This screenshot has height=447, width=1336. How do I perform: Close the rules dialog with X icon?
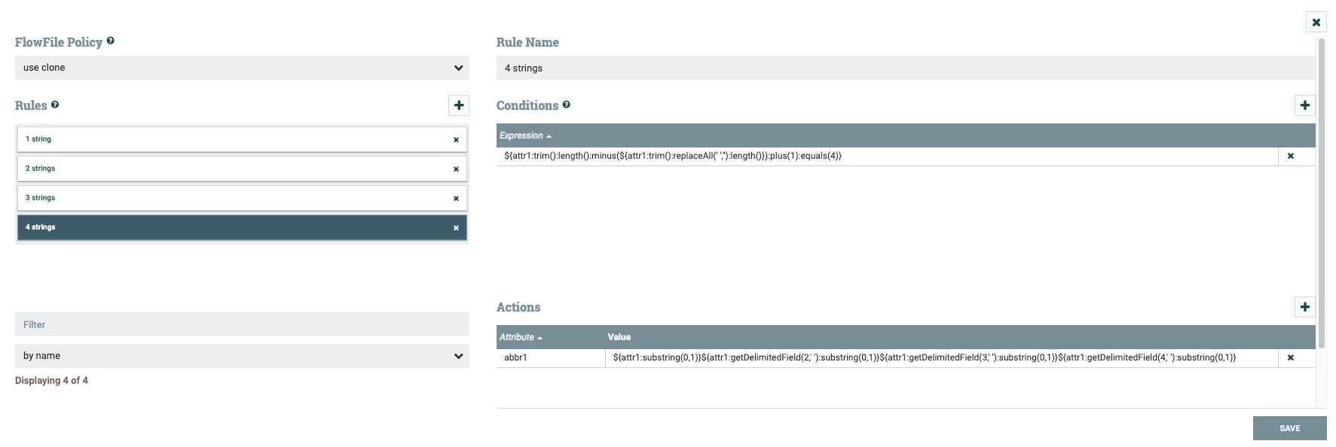(1316, 23)
